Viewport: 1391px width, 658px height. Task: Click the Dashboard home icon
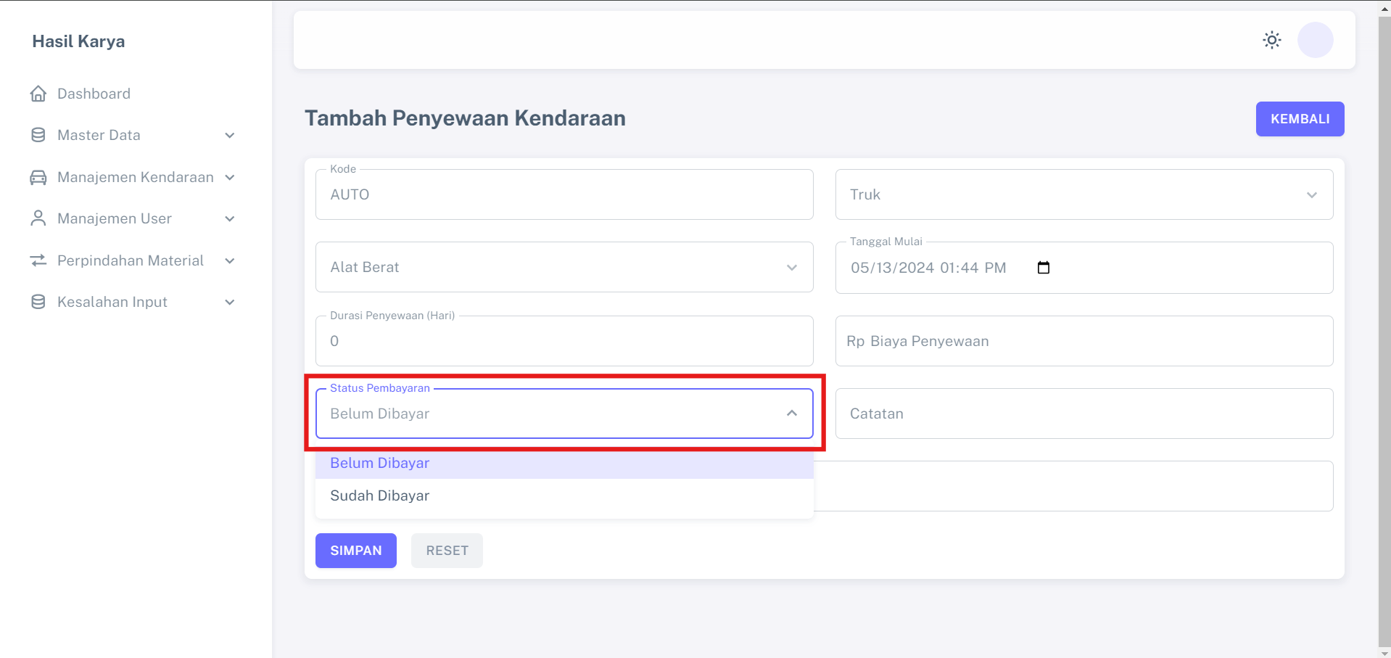[38, 94]
